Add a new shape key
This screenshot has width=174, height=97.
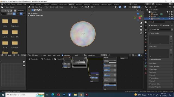171,50
